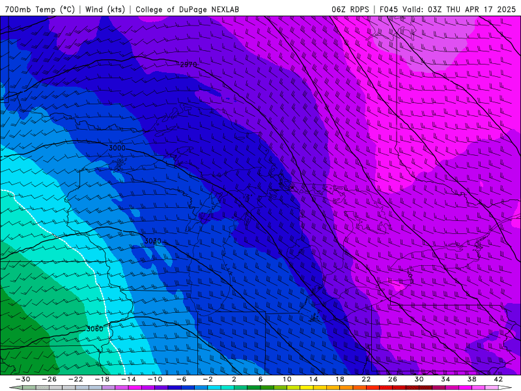Click the -14 colorbar tick label
The image size is (521, 391).
click(x=128, y=379)
